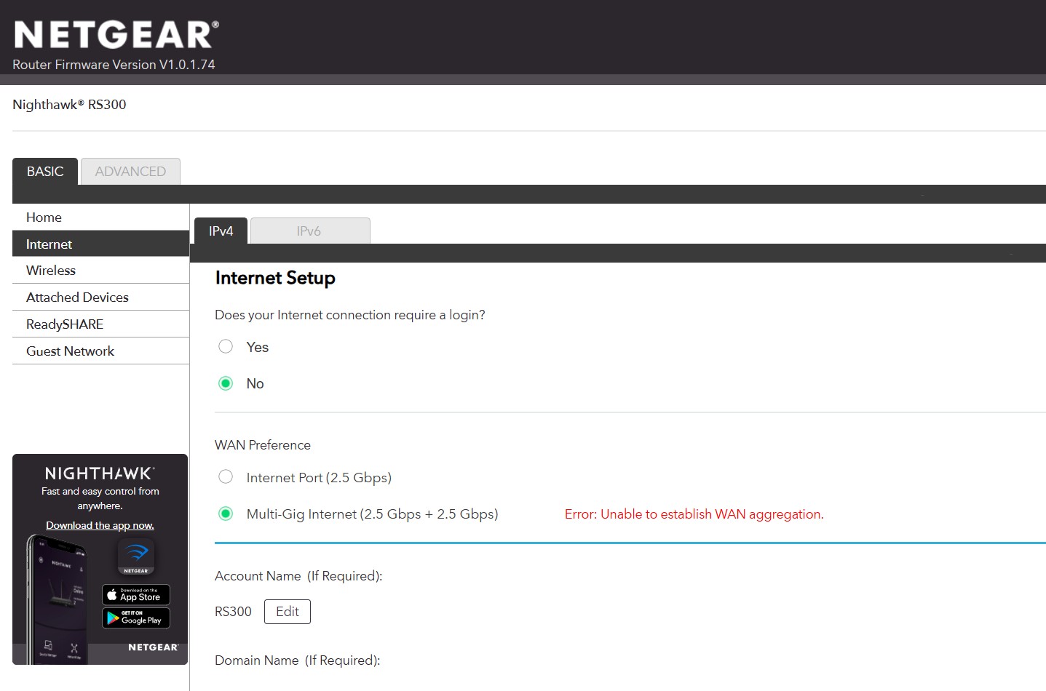1046x691 pixels.
Task: Open Attached Devices in sidebar
Action: 77,297
